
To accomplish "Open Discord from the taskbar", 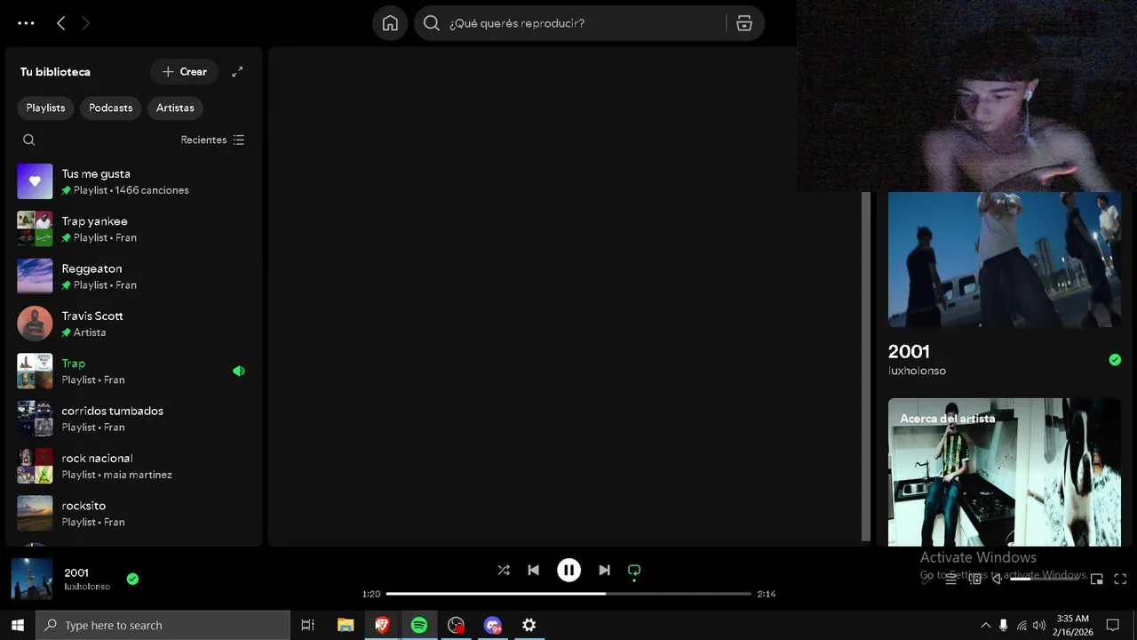I will pos(492,625).
